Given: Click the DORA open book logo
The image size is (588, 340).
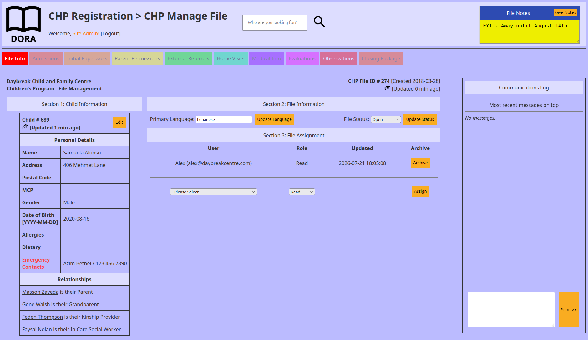Looking at the screenshot, I should (x=23, y=24).
